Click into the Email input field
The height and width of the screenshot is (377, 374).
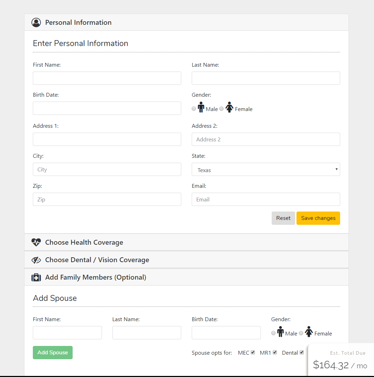click(265, 200)
